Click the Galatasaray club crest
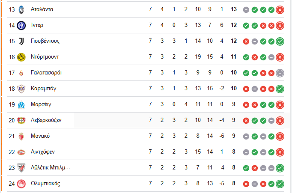This screenshot has height=193, width=292. [21, 73]
